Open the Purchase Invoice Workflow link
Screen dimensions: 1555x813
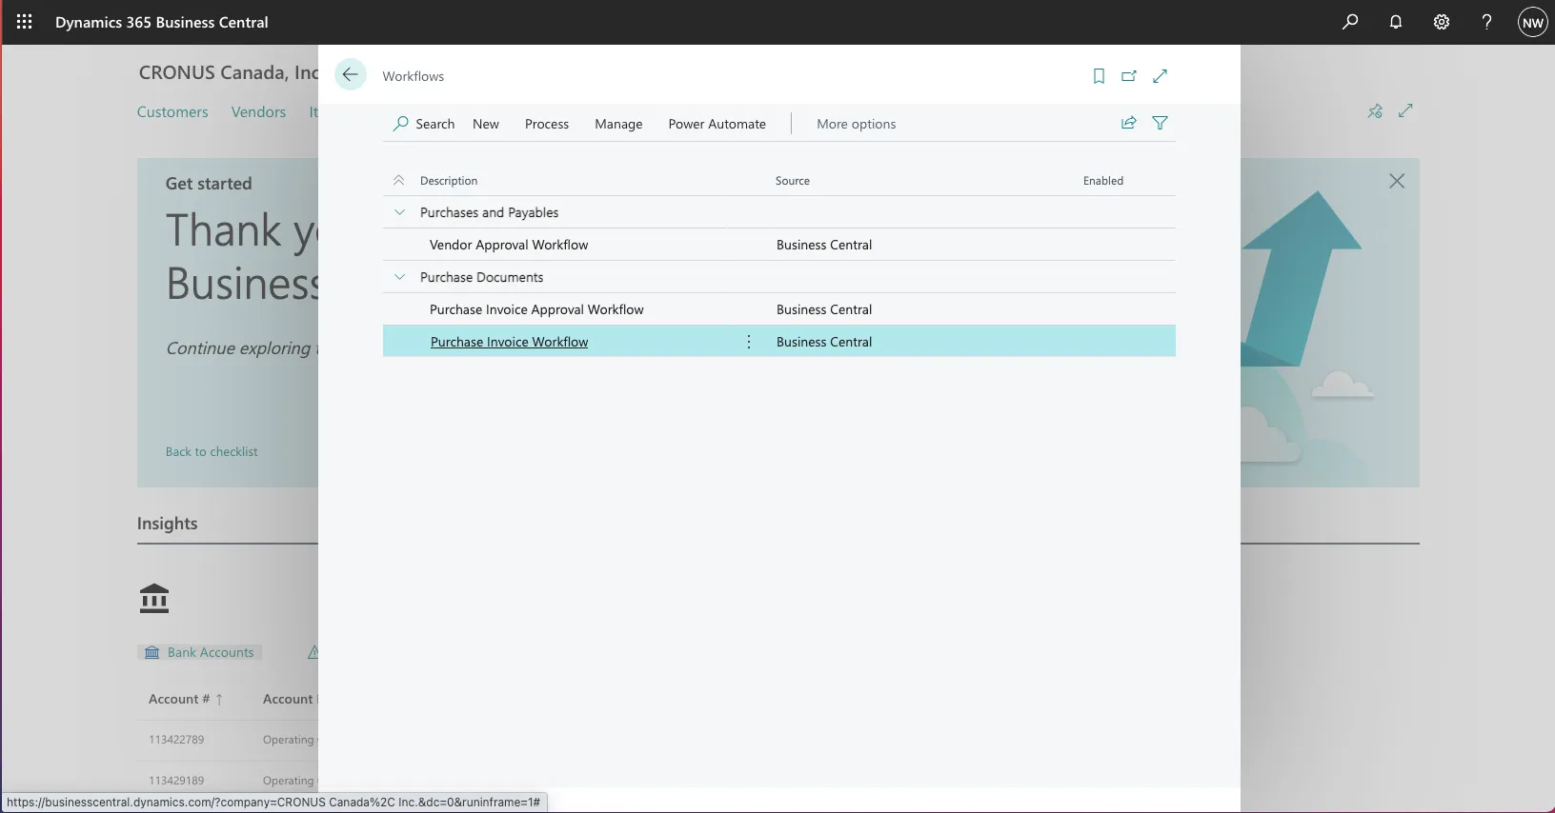tap(509, 342)
